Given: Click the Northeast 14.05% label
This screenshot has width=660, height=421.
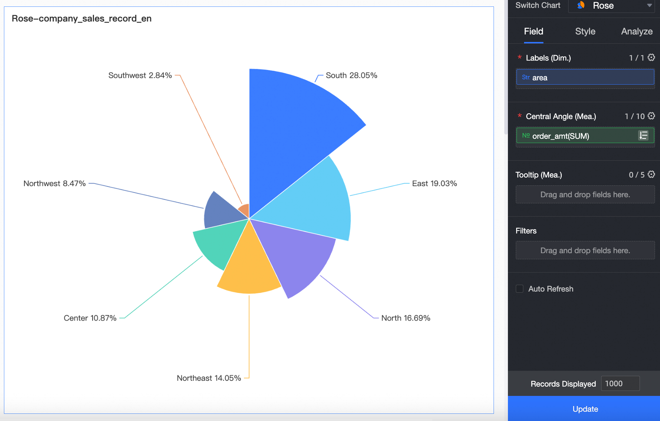Looking at the screenshot, I should pos(209,378).
